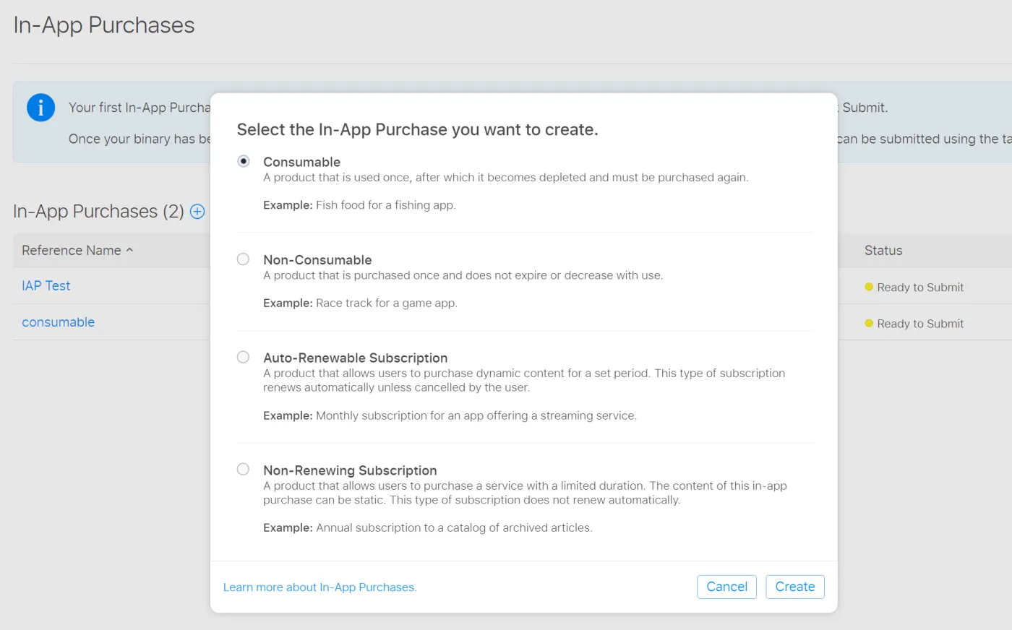Click the Cancel button
The height and width of the screenshot is (630, 1012).
726,587
